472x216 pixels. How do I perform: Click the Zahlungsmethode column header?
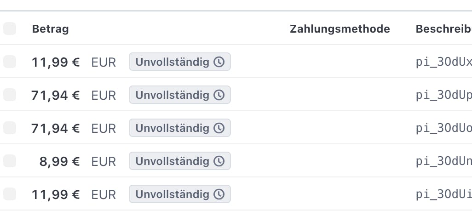(x=340, y=29)
